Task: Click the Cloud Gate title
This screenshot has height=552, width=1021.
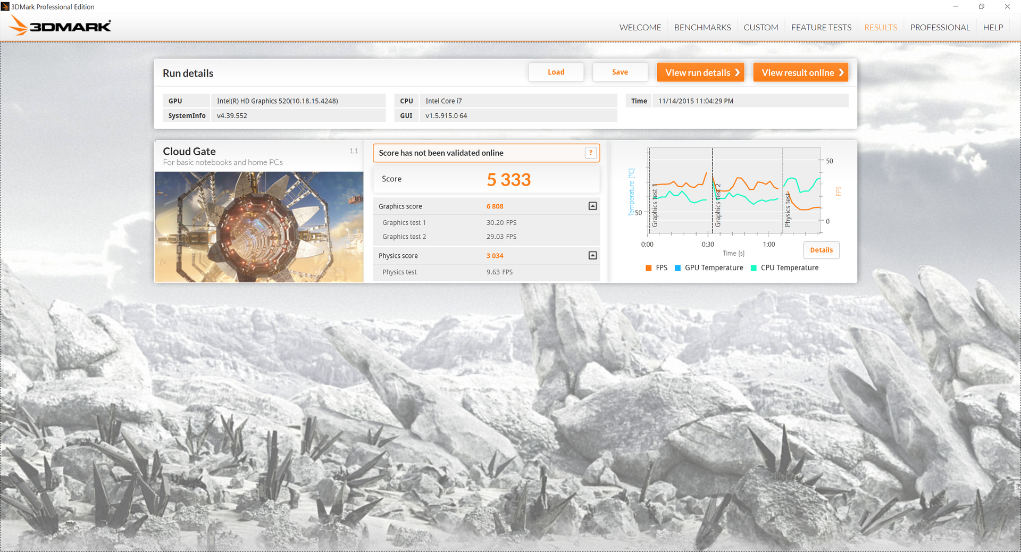Action: (189, 152)
